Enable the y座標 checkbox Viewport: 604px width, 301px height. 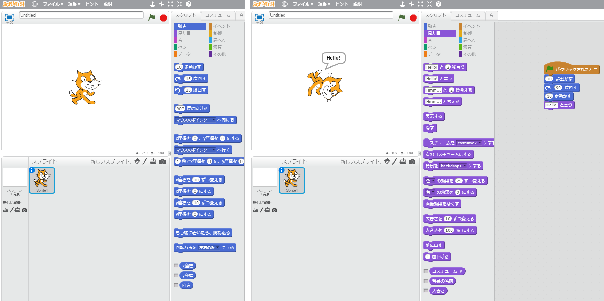[x=176, y=275]
